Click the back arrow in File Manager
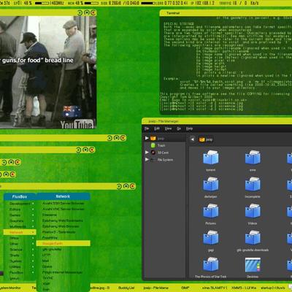This screenshot has width=292, height=292. [x=192, y=139]
